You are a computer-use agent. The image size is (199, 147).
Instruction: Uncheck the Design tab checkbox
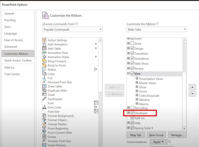coord(132,48)
